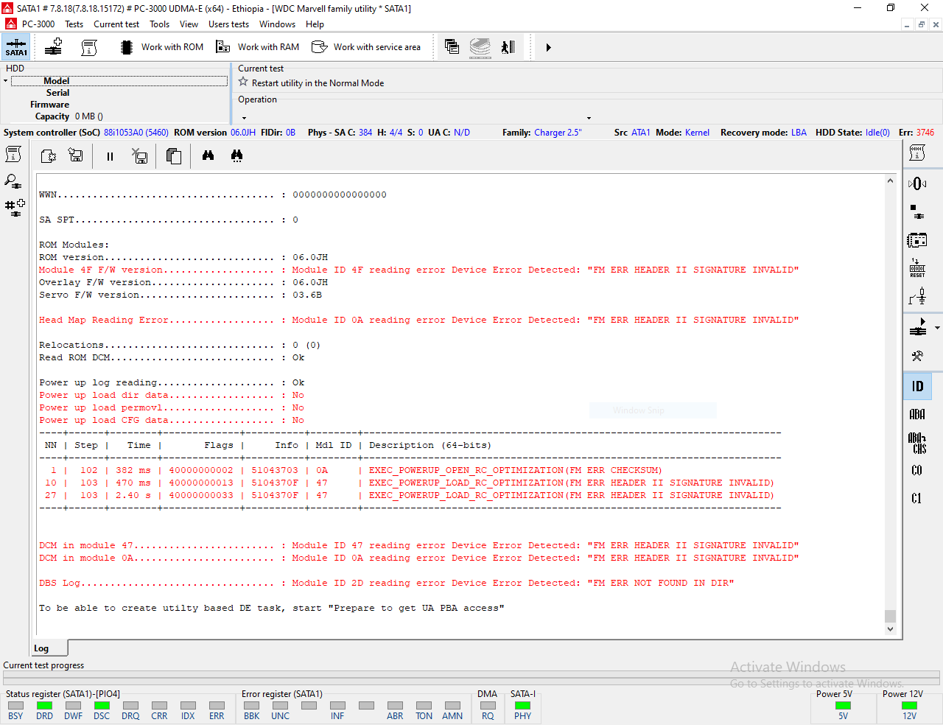Click the left sidebar report scroll icon
The width and height of the screenshot is (943, 725).
pyautogui.click(x=13, y=154)
